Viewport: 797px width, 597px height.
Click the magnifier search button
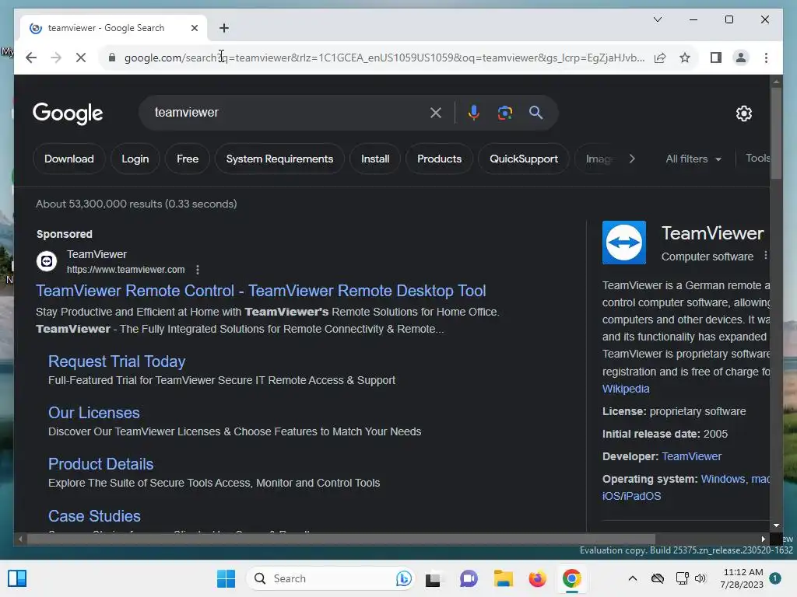tap(535, 113)
